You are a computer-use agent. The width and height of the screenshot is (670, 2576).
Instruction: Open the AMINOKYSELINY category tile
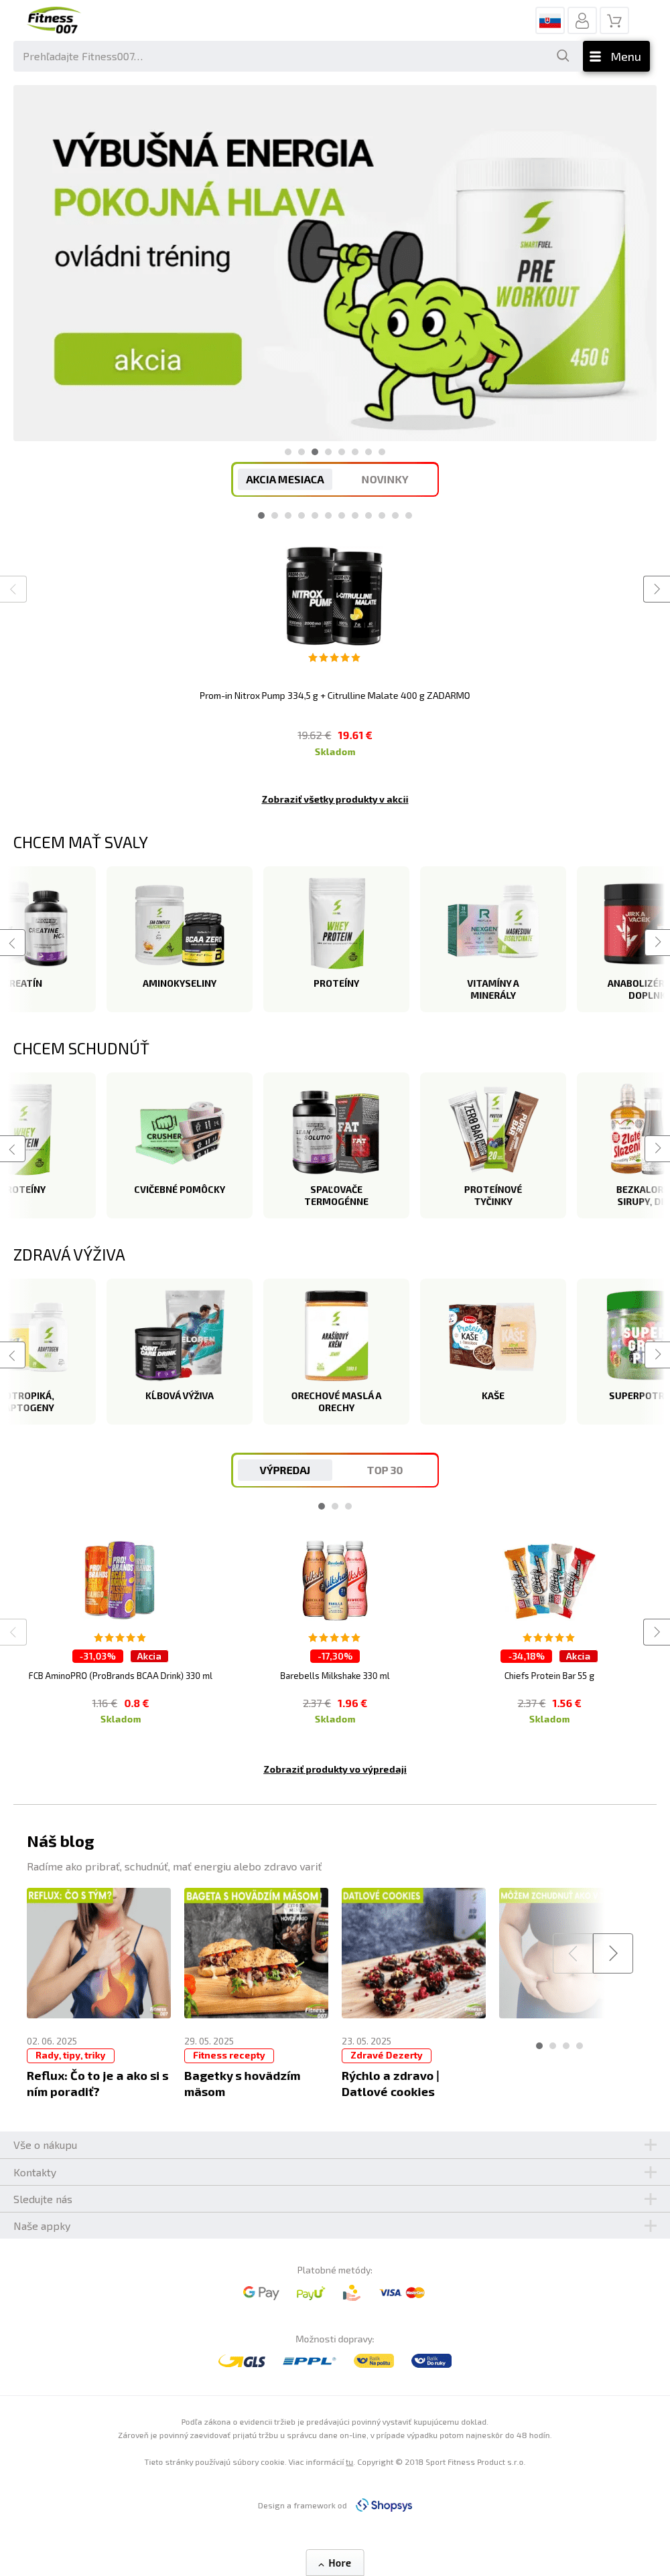coord(180,939)
